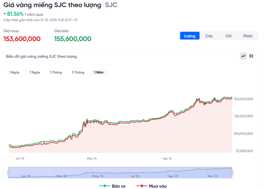264x189 pixels.
Task: Click the navigator timeline at Jul '25
Action: [135, 176]
